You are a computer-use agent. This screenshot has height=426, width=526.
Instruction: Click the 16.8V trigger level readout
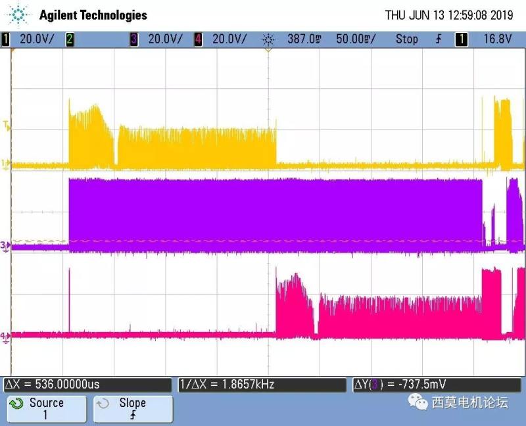pos(497,39)
